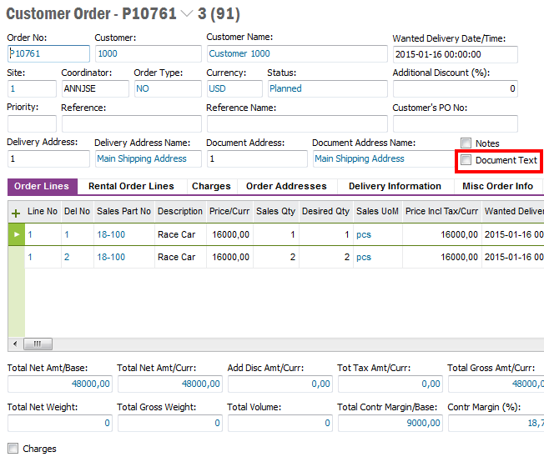544x467 pixels.
Task: Switch to the Rental Order Lines tab
Action: click(x=131, y=186)
